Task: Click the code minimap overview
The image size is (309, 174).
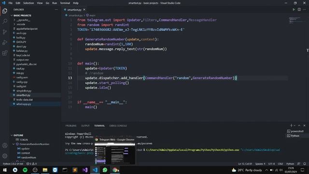Action: [x=296, y=20]
